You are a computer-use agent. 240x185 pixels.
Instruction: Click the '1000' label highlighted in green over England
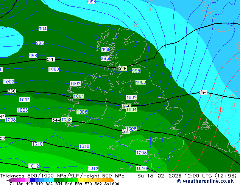click(x=141, y=82)
